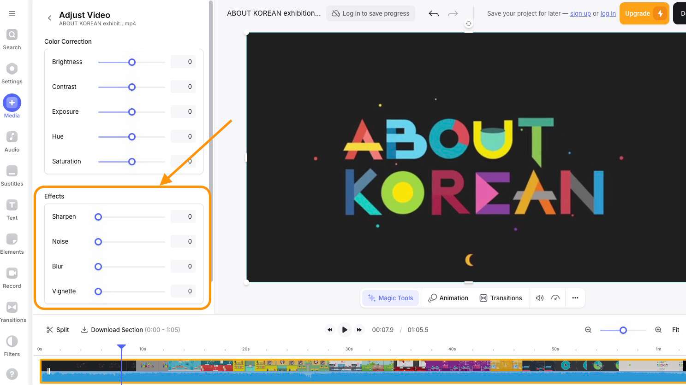The image size is (686, 385).
Task: Rewind the video playback
Action: point(330,330)
